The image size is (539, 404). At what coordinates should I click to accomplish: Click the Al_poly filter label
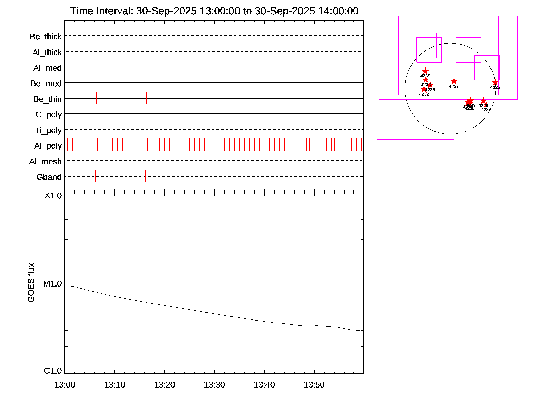pyautogui.click(x=48, y=146)
